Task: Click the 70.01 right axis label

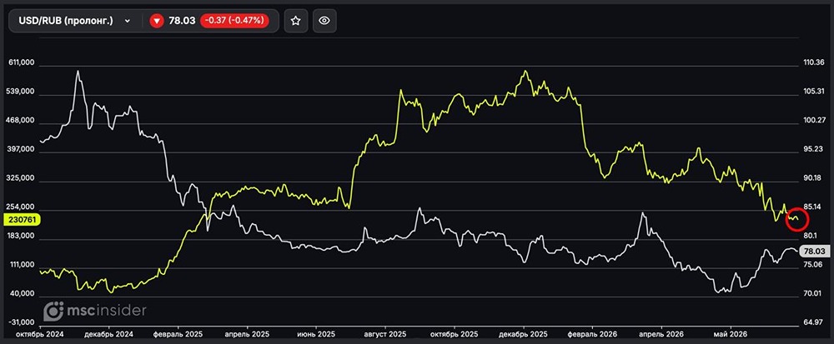Action: click(813, 293)
